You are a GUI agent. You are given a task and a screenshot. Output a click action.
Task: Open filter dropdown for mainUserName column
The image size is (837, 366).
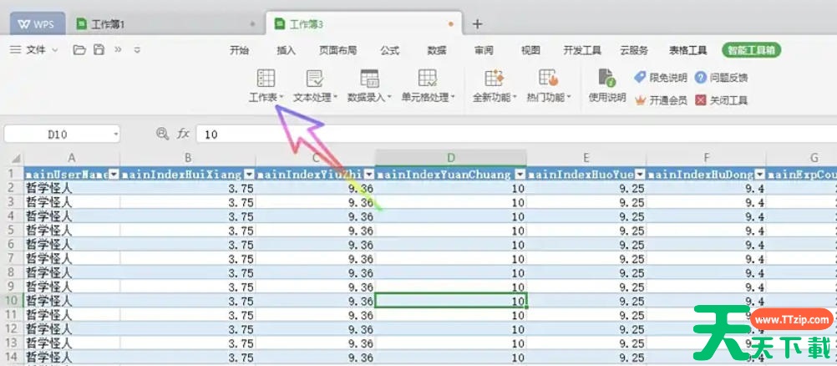click(x=113, y=175)
